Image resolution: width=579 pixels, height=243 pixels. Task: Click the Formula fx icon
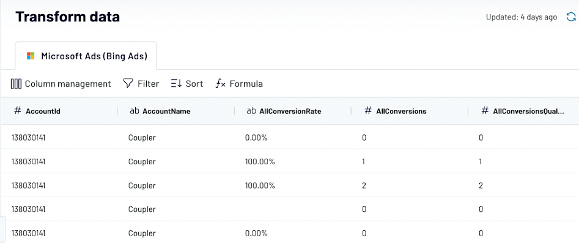[221, 84]
